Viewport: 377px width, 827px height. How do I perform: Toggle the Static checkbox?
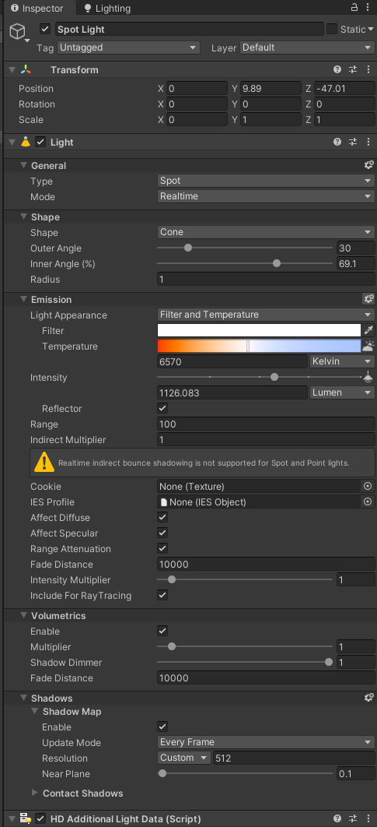332,29
